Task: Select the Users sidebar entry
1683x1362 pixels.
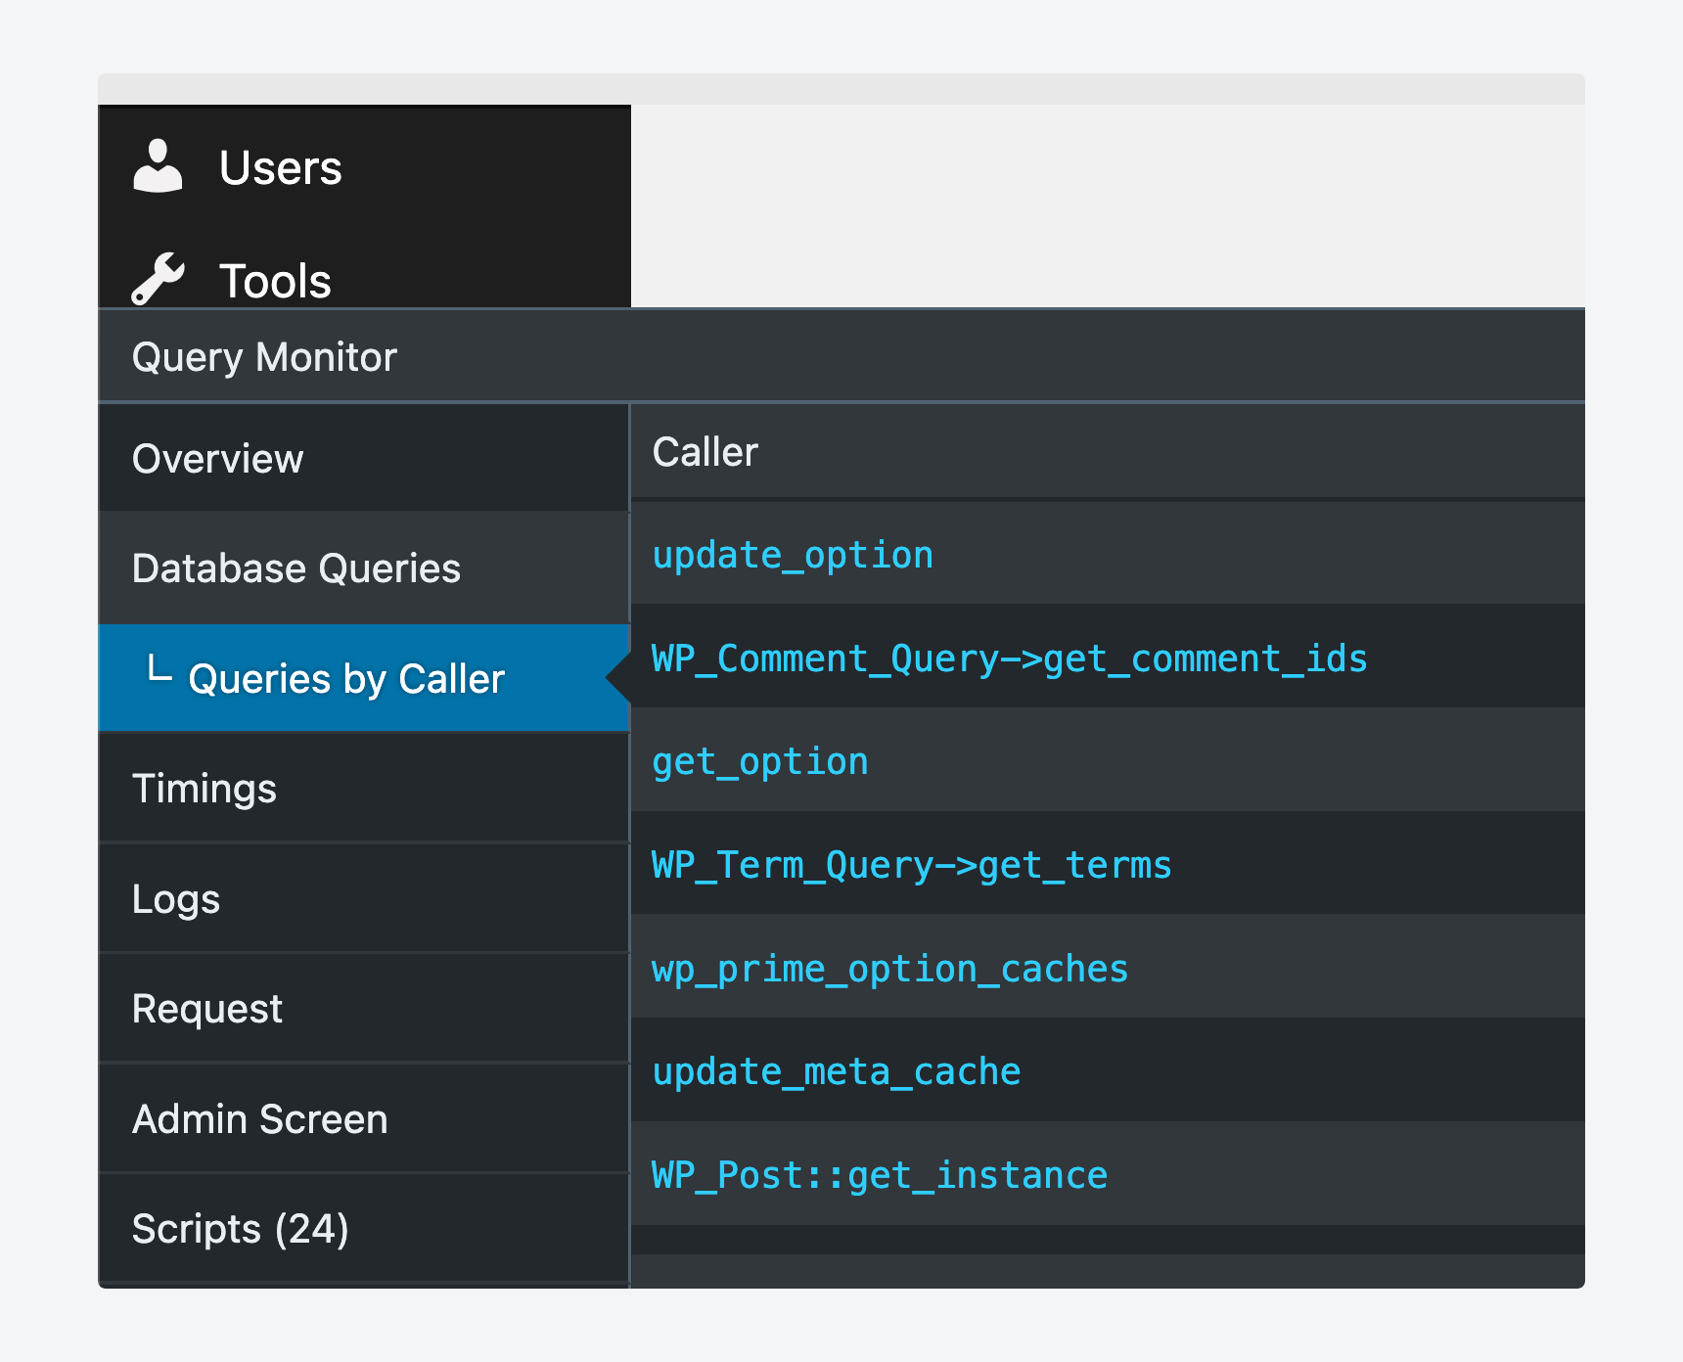Action: [281, 167]
